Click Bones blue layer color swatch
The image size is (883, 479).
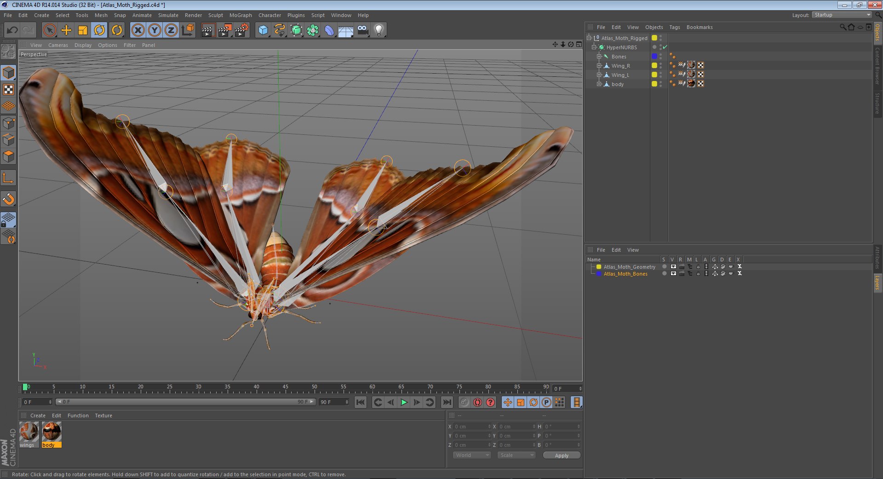(x=654, y=56)
